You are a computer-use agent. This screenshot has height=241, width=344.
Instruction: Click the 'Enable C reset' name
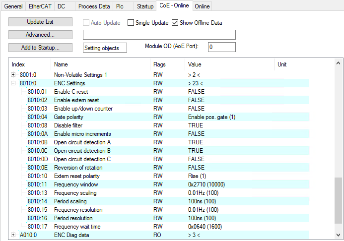click(71, 92)
